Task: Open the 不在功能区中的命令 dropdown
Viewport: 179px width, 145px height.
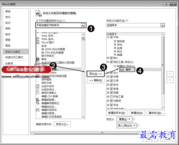Action: pos(83,25)
